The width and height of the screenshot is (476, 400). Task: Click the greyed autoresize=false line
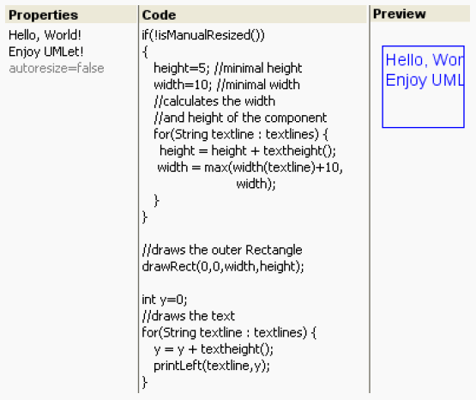point(57,68)
